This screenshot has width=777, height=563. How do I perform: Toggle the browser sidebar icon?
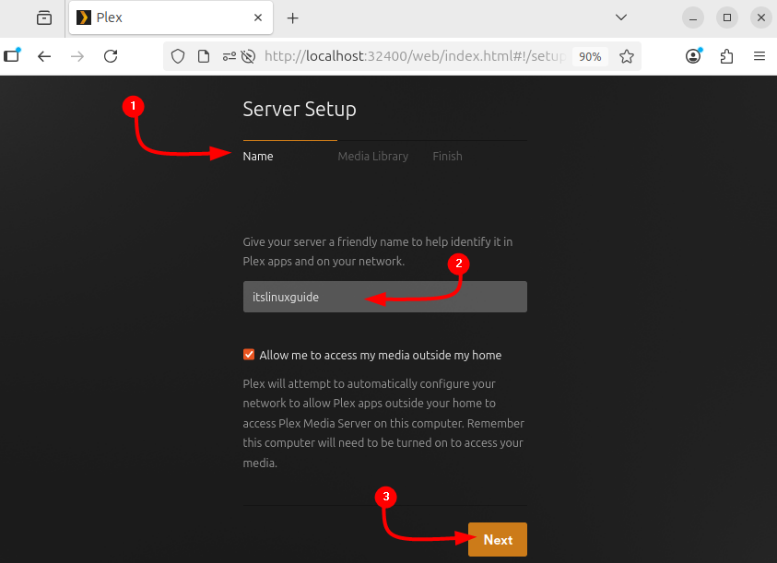tap(12, 55)
